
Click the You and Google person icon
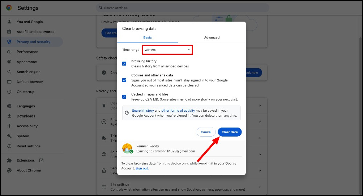(x=9, y=22)
